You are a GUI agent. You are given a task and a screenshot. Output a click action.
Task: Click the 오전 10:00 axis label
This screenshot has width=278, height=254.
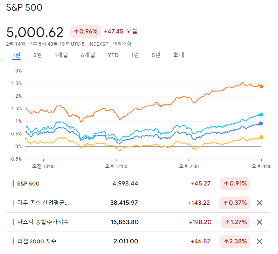[43, 167]
